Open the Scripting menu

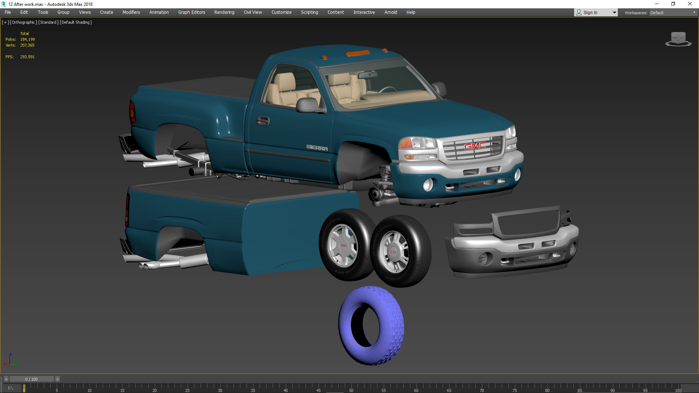pos(309,12)
